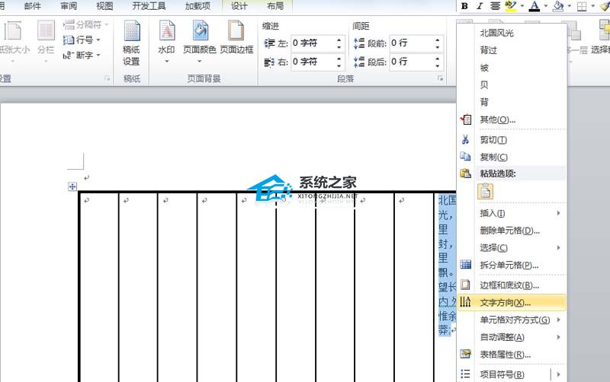610x382 pixels.
Task: Increase spacing before with stepper
Action: [438, 40]
